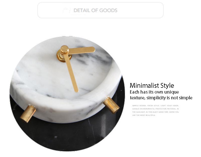Click "texture, simplicity is not simple" text
This screenshot has height=157, width=201.
[x=161, y=98]
